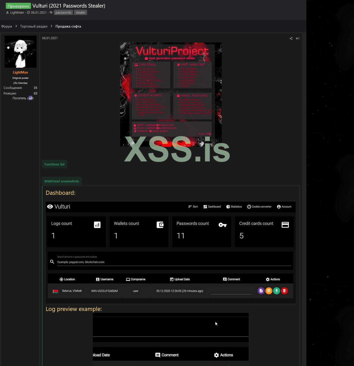Click the location target icon in the table header

(61, 279)
